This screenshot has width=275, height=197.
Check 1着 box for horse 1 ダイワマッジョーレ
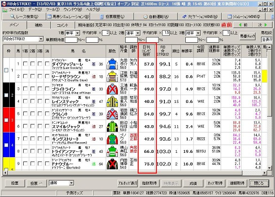25,64
